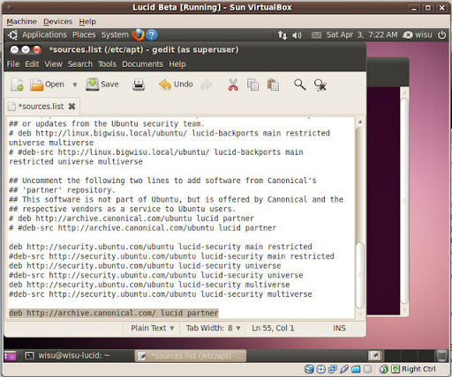Image resolution: width=452 pixels, height=377 pixels.
Task: Open the VirtualBox Devices menu
Action: click(57, 21)
